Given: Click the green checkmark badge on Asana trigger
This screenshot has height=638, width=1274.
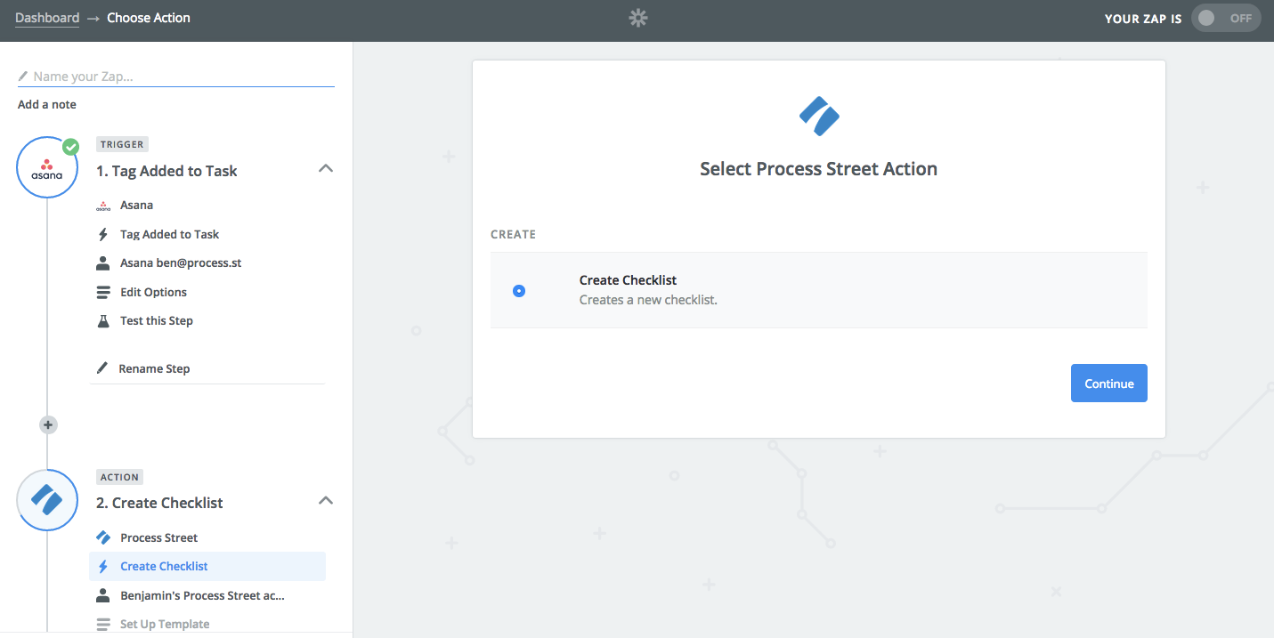Looking at the screenshot, I should point(70,147).
